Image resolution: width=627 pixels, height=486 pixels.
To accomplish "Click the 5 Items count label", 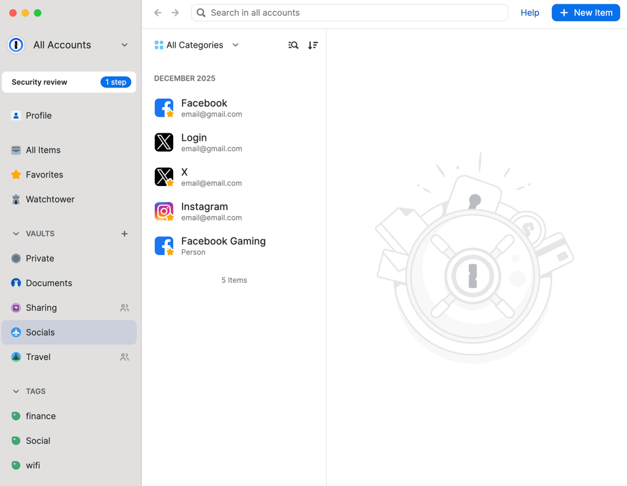I will [x=235, y=280].
